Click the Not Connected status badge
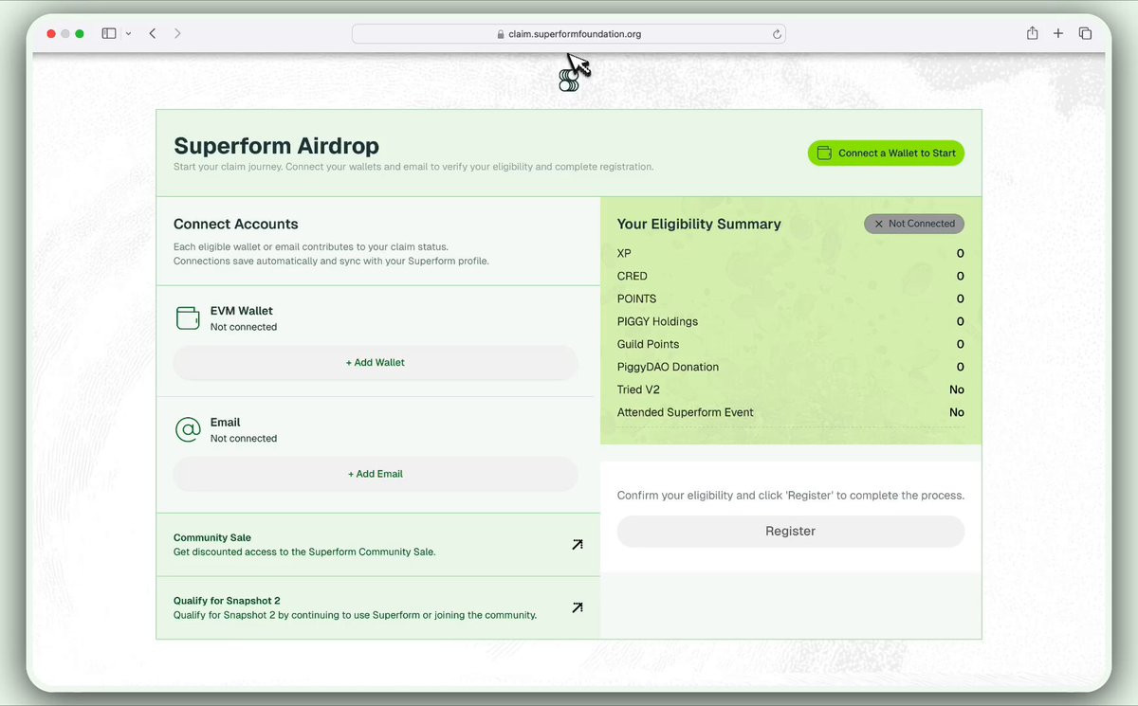 coord(914,224)
